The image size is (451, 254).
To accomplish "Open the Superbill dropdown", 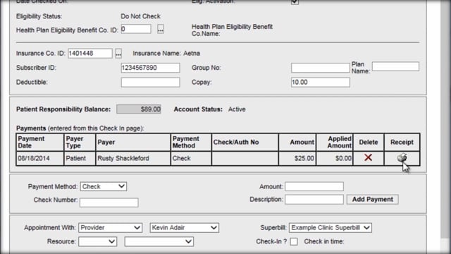I will [330, 227].
